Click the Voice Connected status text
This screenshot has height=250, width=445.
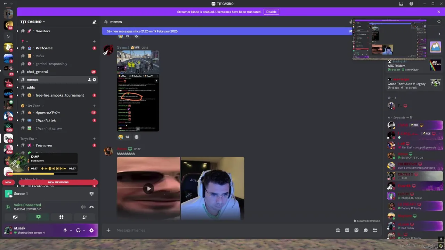pyautogui.click(x=27, y=205)
